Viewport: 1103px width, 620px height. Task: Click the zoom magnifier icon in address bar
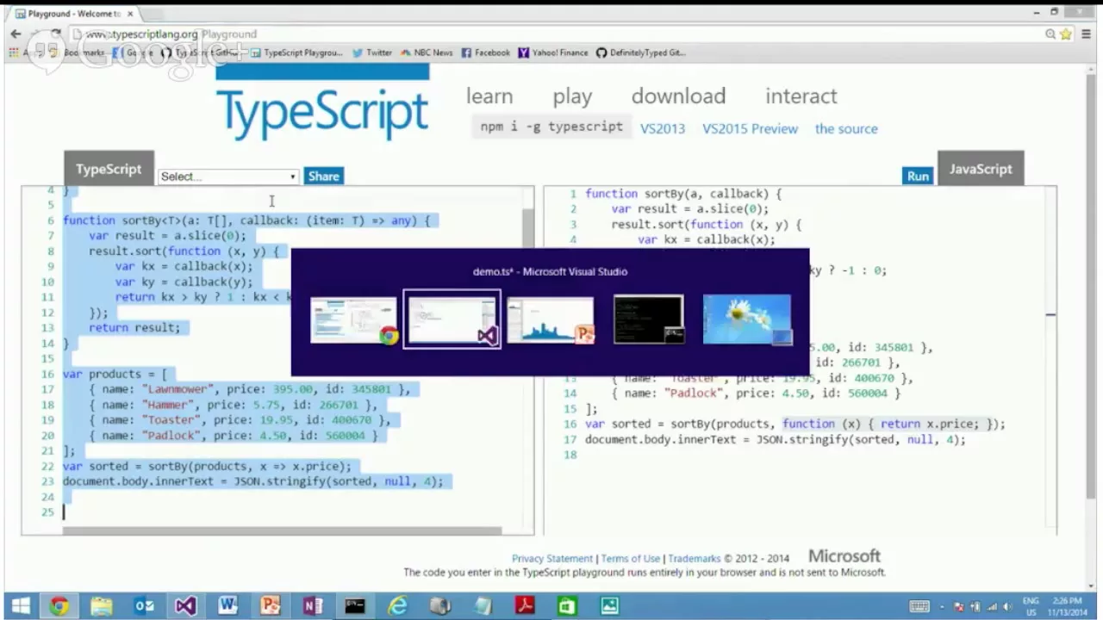(1050, 34)
